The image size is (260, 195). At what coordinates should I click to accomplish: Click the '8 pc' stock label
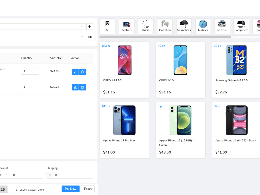point(160,106)
